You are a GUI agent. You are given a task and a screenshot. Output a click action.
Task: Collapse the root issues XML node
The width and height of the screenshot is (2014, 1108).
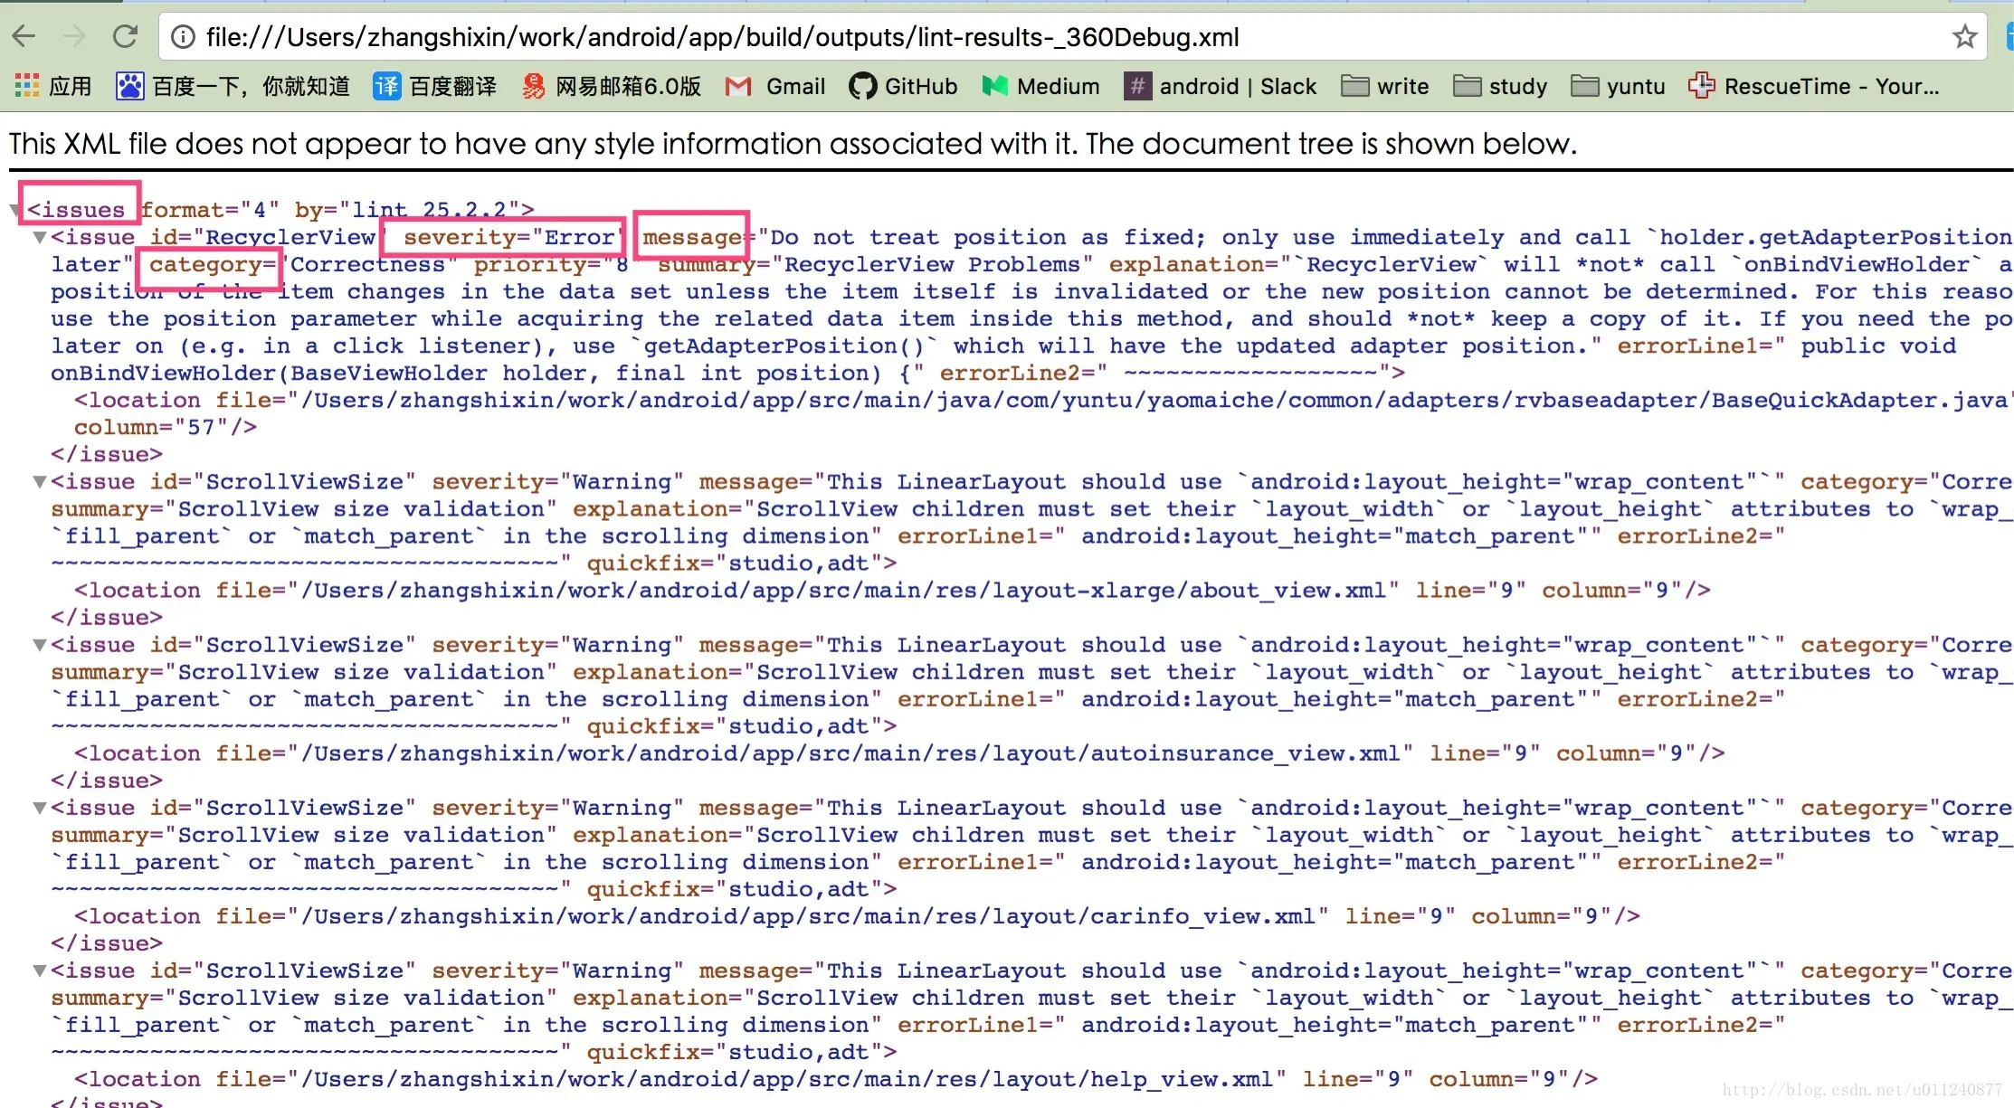tap(14, 210)
